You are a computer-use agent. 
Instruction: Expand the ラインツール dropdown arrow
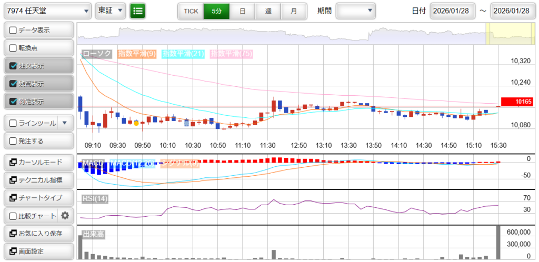tap(64, 123)
